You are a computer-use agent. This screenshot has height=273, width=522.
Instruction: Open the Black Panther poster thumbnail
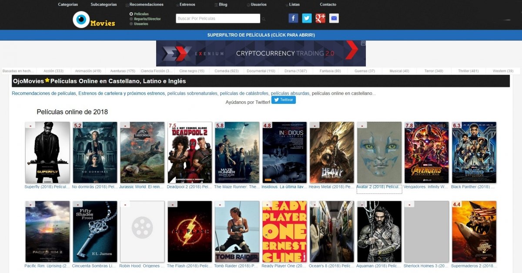pyautogui.click(x=474, y=153)
